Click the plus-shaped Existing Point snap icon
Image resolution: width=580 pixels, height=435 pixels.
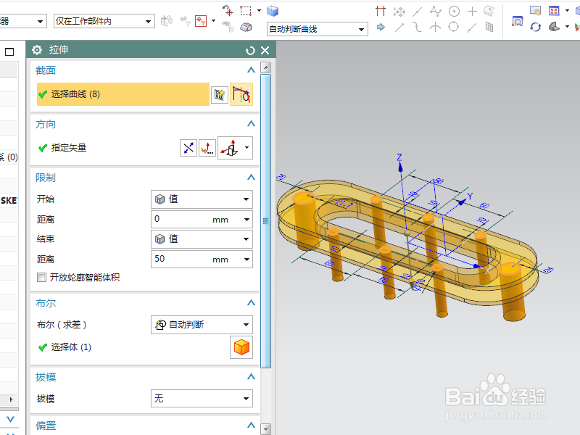473,11
